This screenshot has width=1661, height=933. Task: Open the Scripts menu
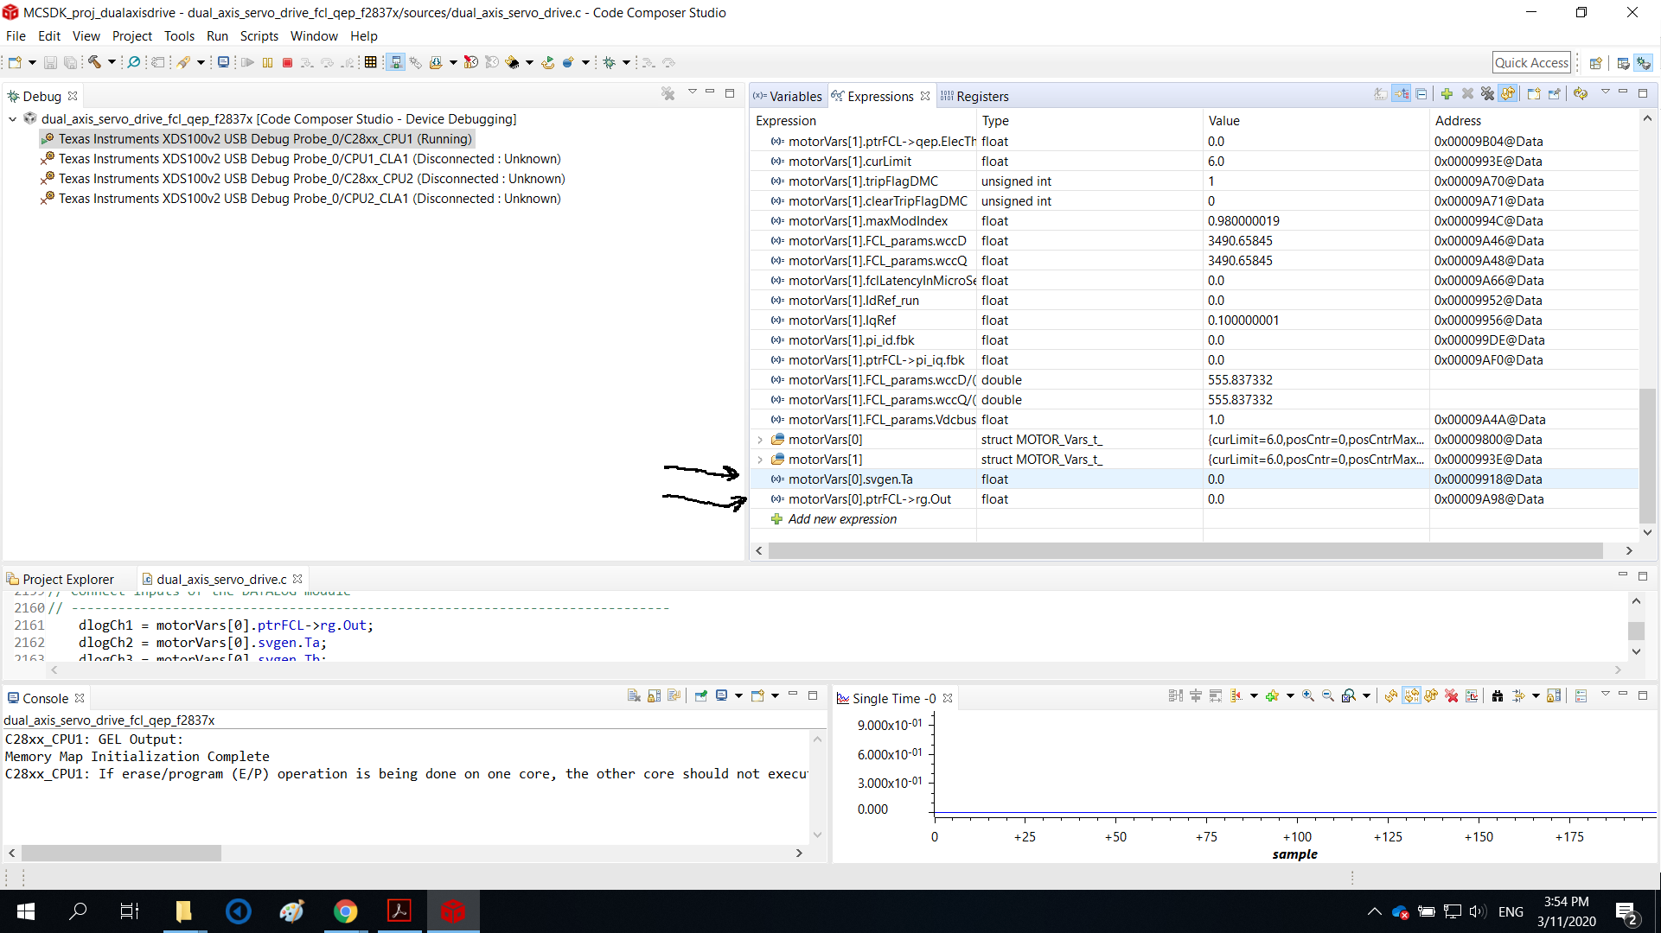tap(259, 36)
